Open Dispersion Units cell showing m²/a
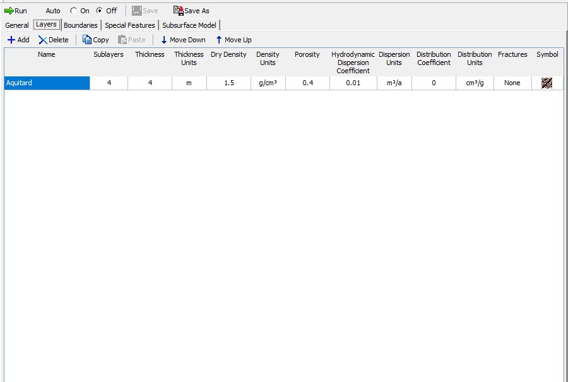Screen dimensions: 568x382 (394, 83)
